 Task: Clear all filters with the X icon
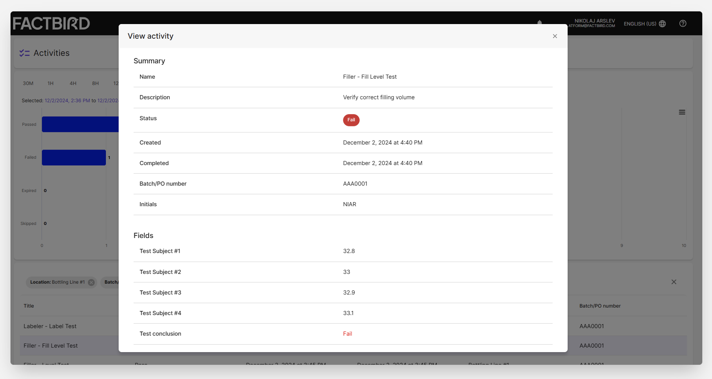tap(674, 282)
